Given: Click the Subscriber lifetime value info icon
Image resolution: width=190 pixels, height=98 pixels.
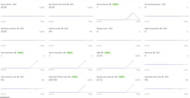Looking at the screenshot, I should point(69,77).
